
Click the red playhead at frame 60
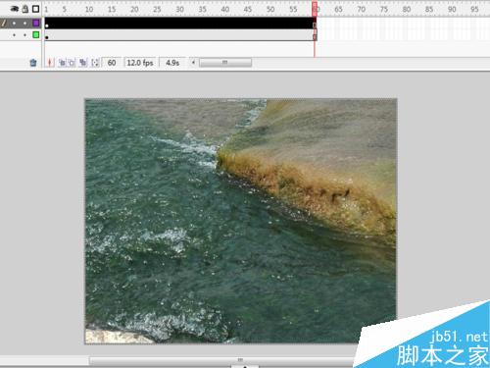(315, 9)
